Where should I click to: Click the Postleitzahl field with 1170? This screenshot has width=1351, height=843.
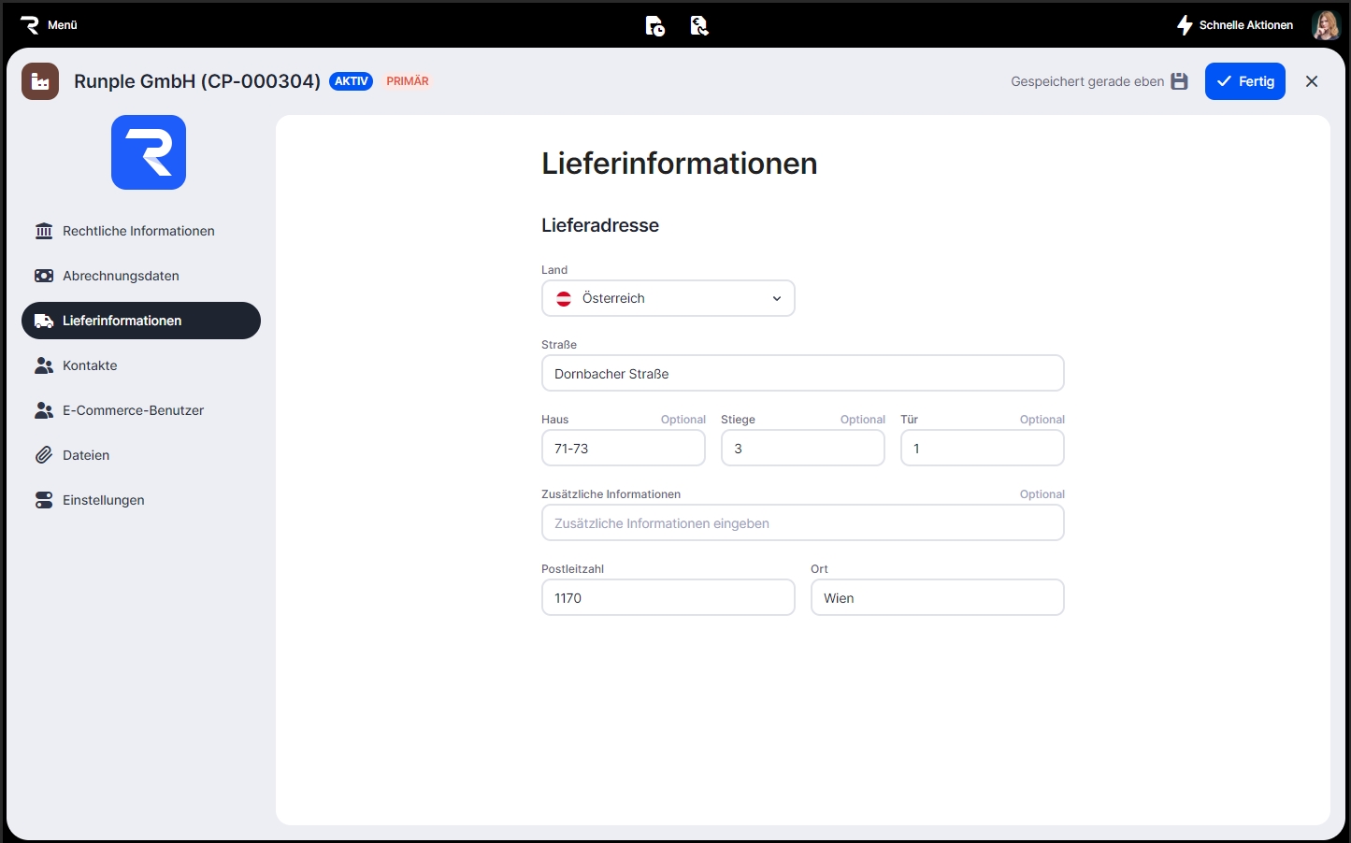(x=668, y=598)
